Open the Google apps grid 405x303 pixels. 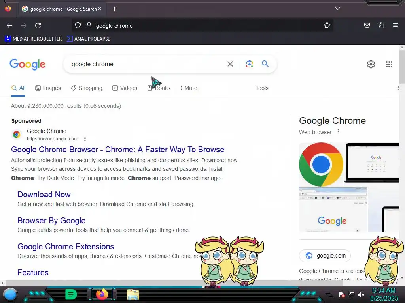[x=389, y=64]
